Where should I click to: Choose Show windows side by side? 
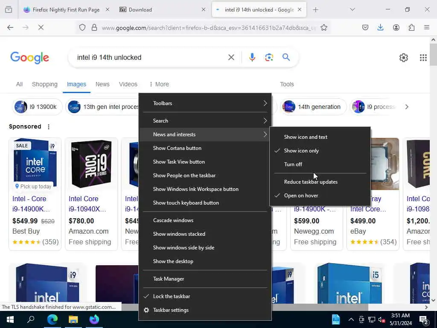pos(205,248)
